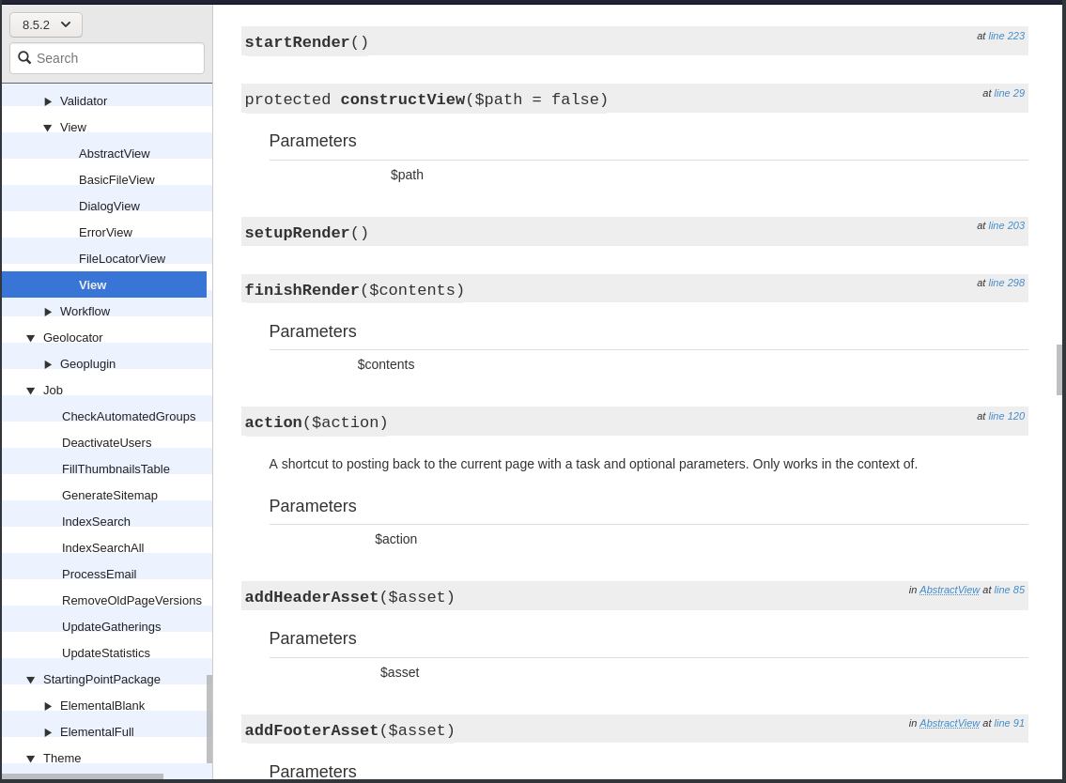Expand the Workflow tree node arrow
The height and width of the screenshot is (783, 1066).
tap(48, 312)
